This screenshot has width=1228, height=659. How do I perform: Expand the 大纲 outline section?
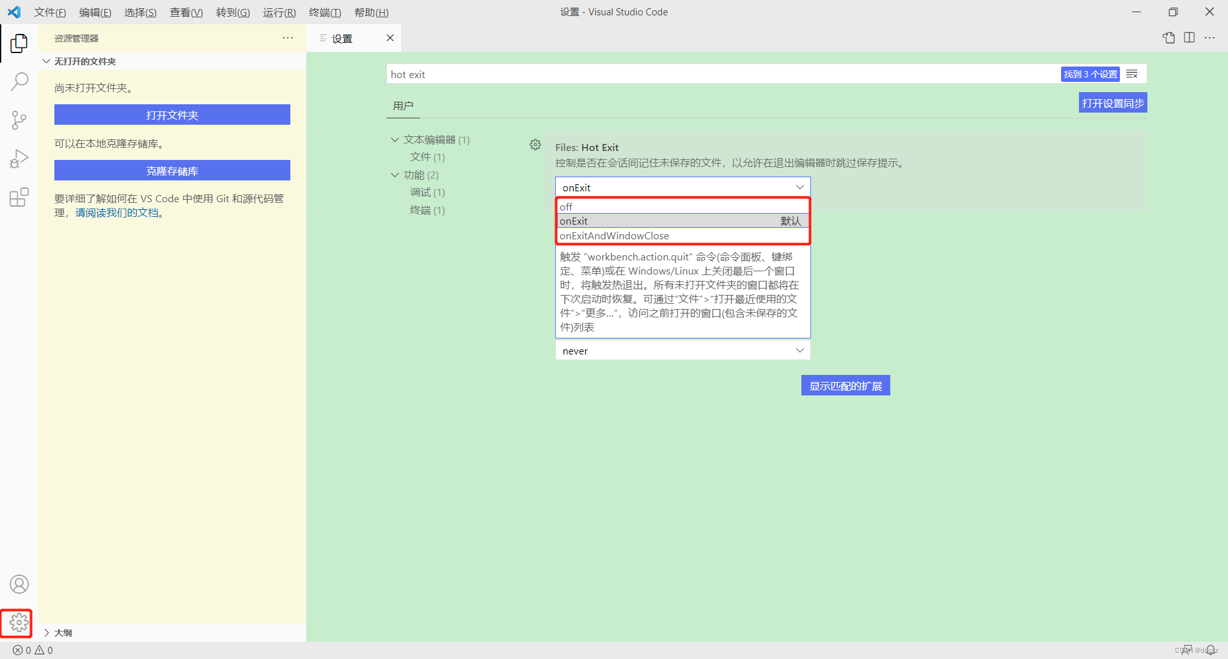(173, 632)
